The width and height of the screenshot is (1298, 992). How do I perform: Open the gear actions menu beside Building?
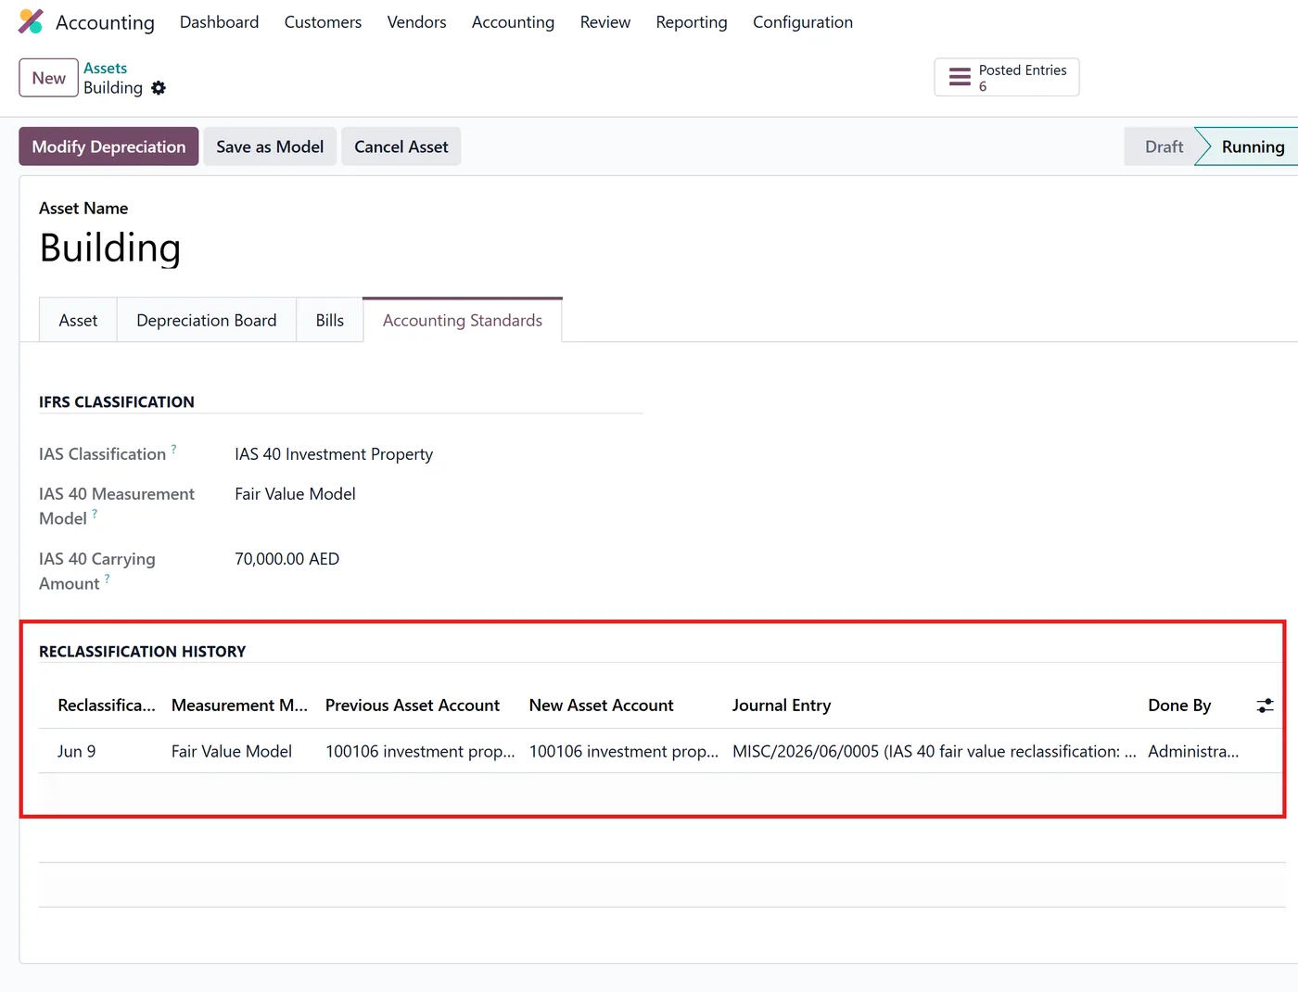coord(159,88)
